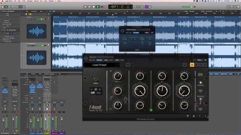Click the link icon in the T-Racks header

(x=206, y=60)
